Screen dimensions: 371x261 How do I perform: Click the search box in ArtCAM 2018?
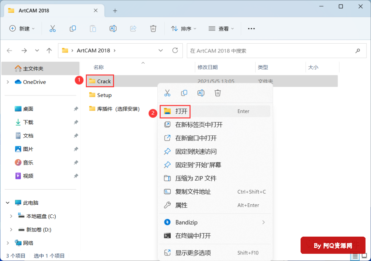pyautogui.click(x=277, y=50)
